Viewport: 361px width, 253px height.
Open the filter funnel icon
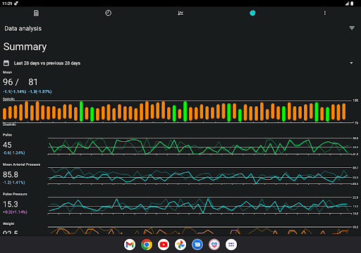coord(352,28)
